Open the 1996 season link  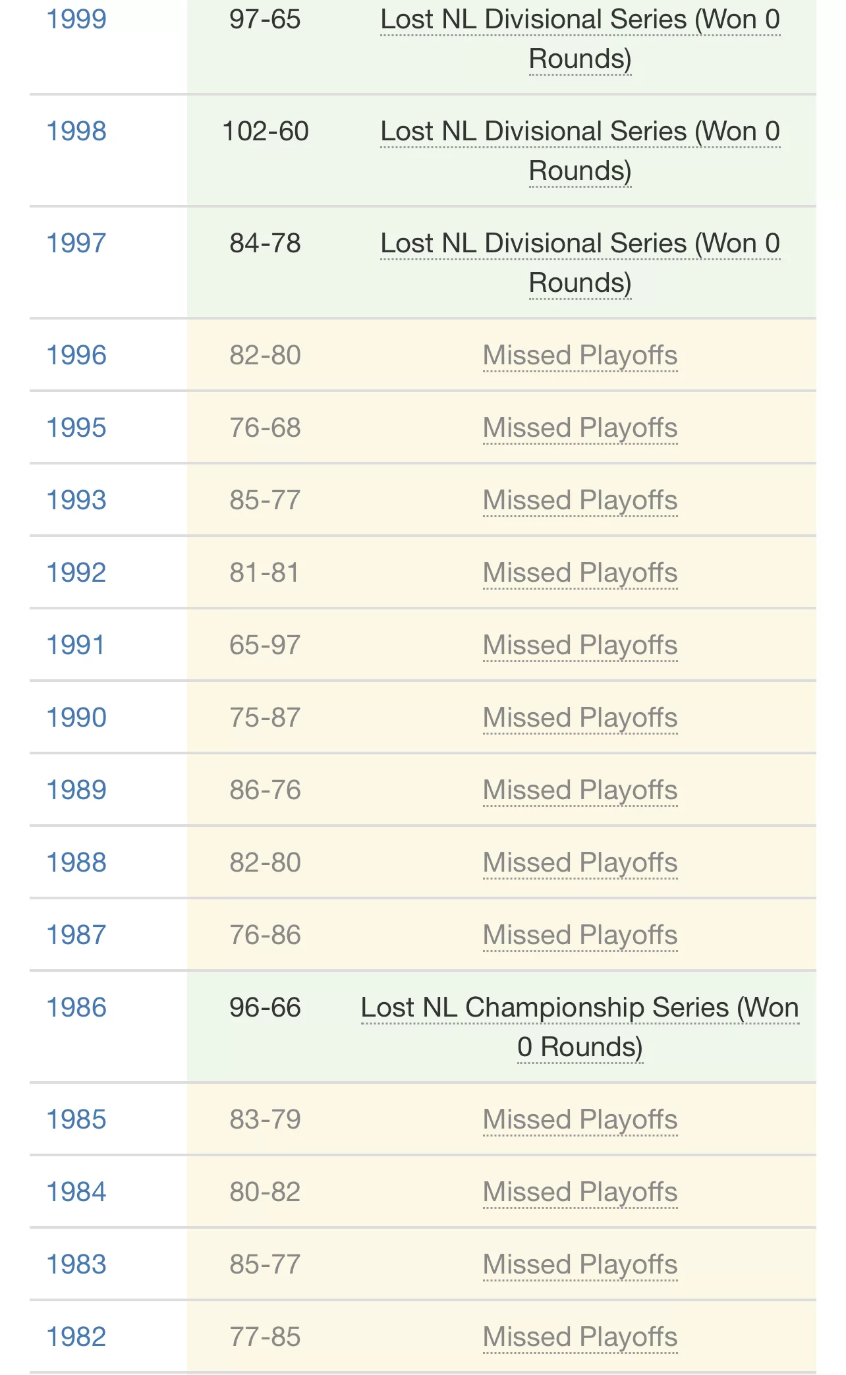pyautogui.click(x=76, y=355)
